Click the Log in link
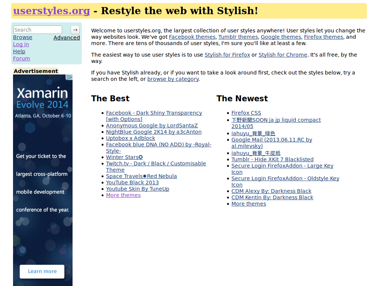 pos(21,44)
